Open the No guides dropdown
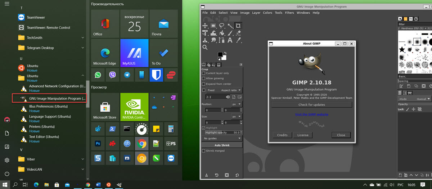The image size is (432, 189). pos(222,138)
